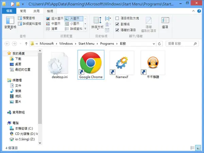Switch to the 常用 ribbon tab
Viewport: 204px width, 153px height.
click(x=23, y=11)
